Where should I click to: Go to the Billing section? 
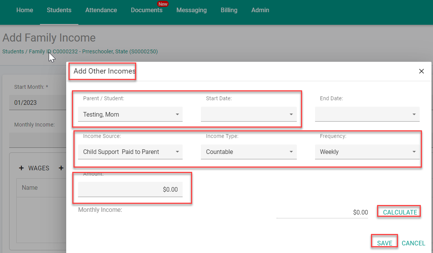229,10
